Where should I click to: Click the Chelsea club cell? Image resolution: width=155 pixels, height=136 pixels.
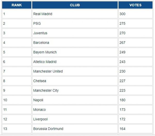click(x=75, y=81)
